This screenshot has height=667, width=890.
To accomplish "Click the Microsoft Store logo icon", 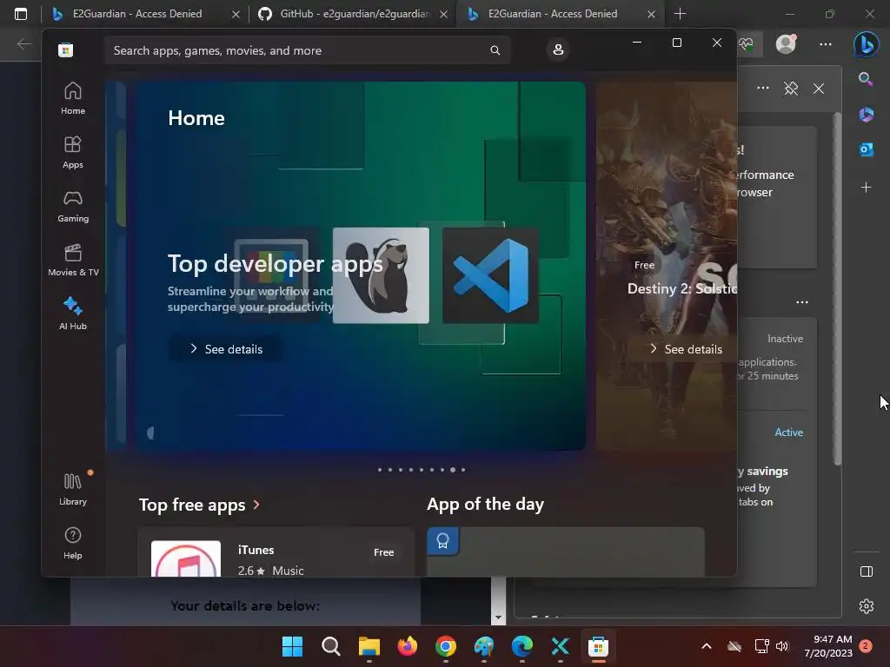I will pos(65,50).
